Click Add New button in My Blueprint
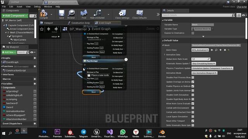248x139 pixels. (x=9, y=52)
